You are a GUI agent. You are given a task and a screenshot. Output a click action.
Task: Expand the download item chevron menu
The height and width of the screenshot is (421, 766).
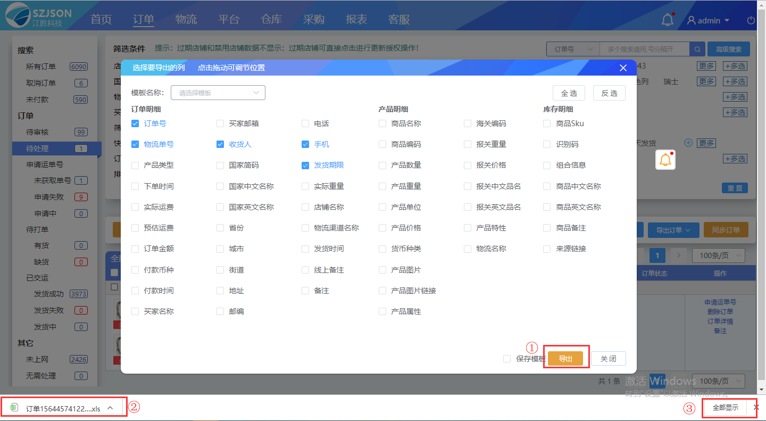click(110, 408)
